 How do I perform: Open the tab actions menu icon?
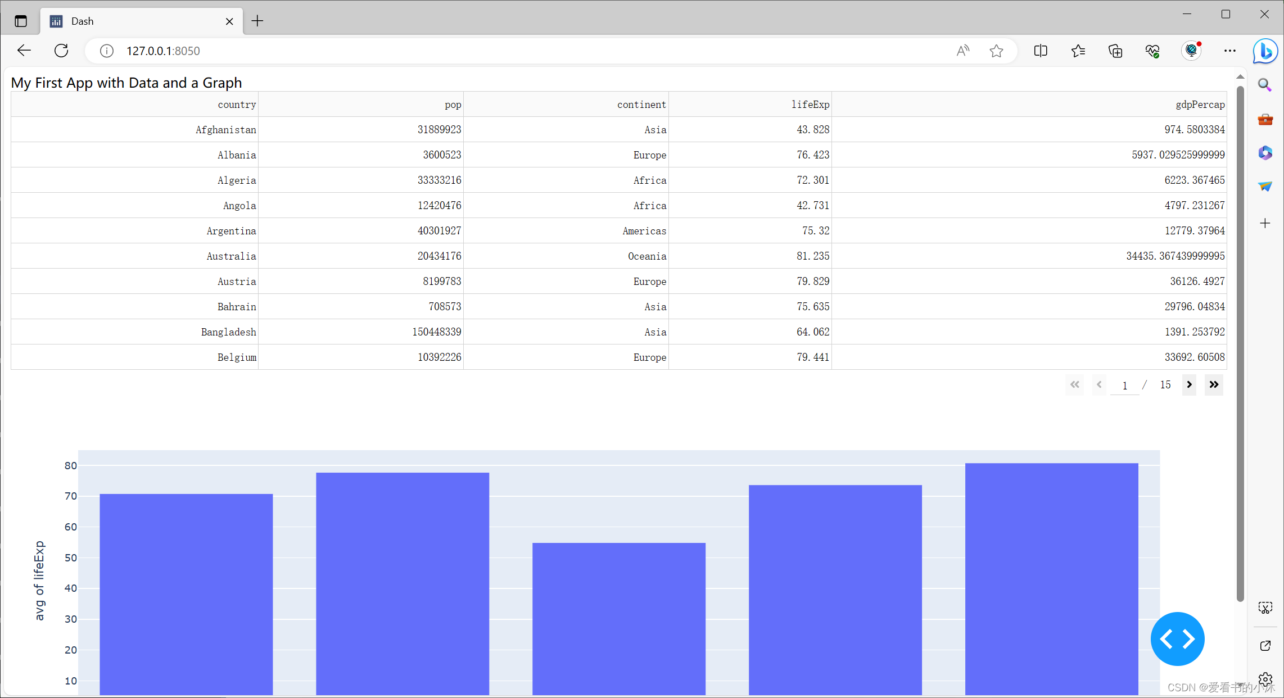pyautogui.click(x=21, y=21)
